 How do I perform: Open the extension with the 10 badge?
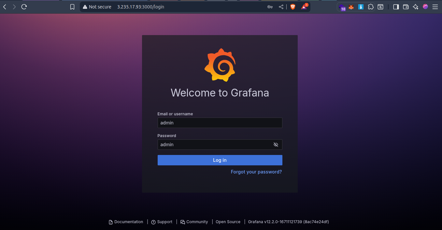coord(342,7)
